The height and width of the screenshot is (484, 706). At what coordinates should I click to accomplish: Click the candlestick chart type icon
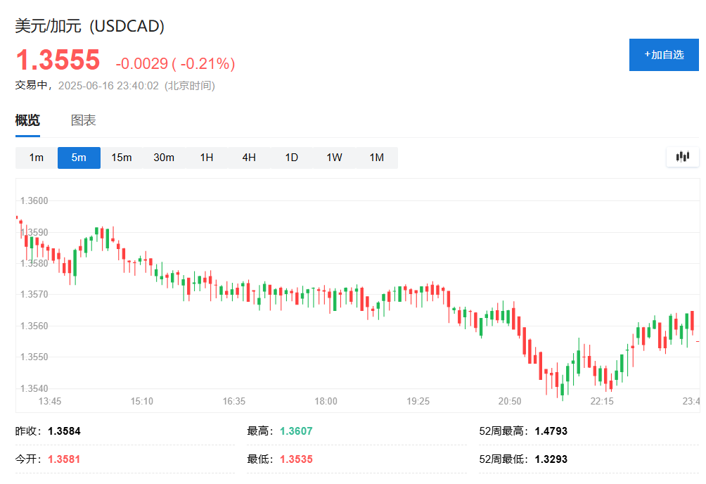[x=682, y=157]
